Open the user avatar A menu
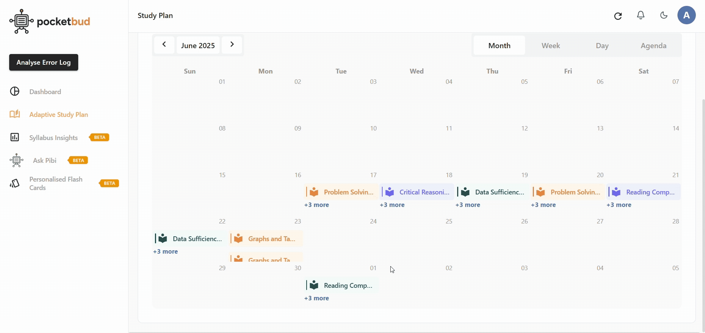 686,15
